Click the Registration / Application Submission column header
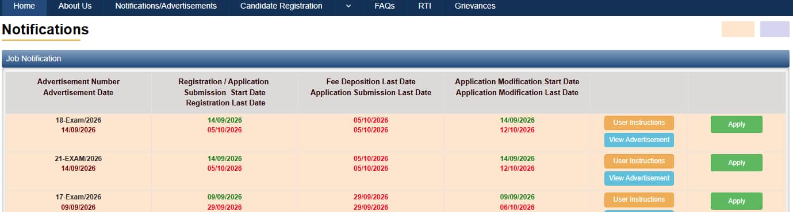The image size is (793, 212). point(224,92)
